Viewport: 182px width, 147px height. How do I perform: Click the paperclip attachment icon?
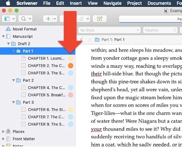[x=81, y=19]
